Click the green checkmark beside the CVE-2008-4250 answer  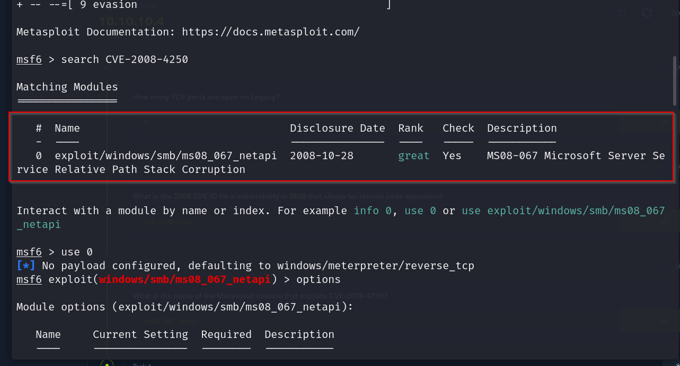point(665,221)
